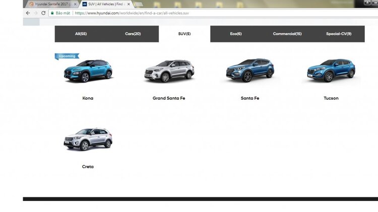The image size is (378, 212).
Task: Open the blue Kona car image
Action: [x=88, y=71]
